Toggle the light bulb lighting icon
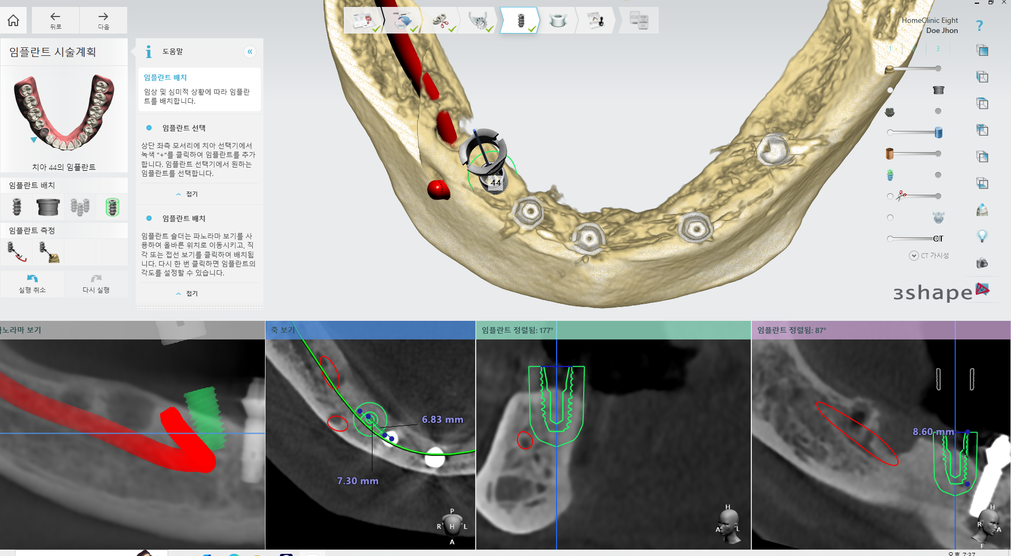 click(982, 236)
